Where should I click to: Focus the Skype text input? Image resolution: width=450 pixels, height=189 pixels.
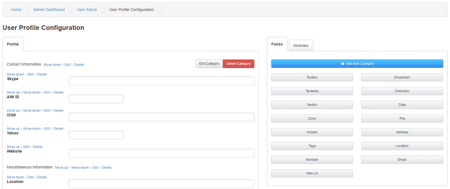(x=162, y=81)
